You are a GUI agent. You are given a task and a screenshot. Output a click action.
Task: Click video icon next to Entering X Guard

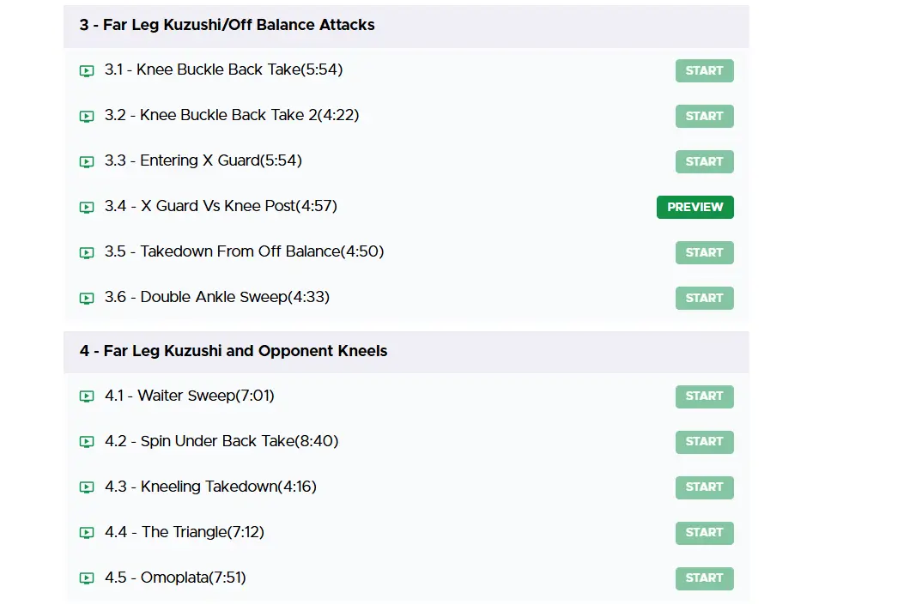(x=87, y=161)
